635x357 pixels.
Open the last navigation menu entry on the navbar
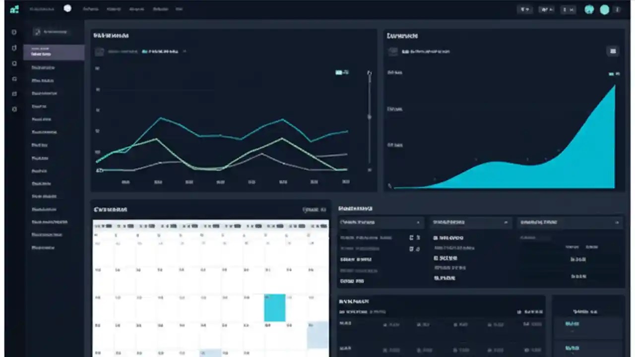click(180, 9)
